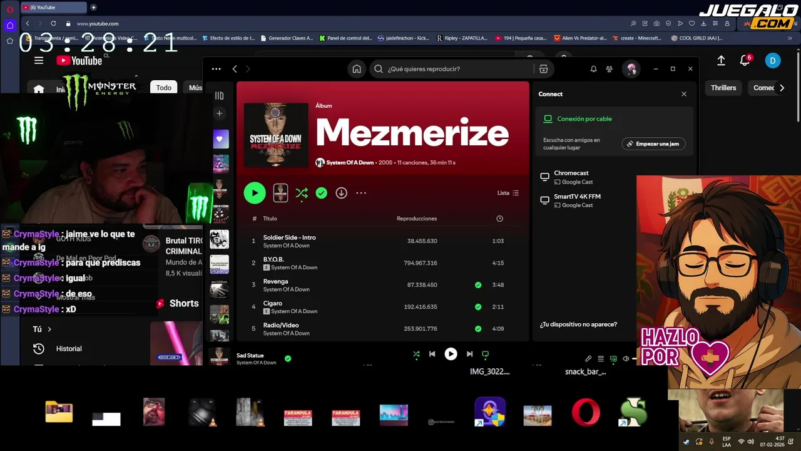Open the small album preview beside play
801x451 pixels.
tap(280, 193)
